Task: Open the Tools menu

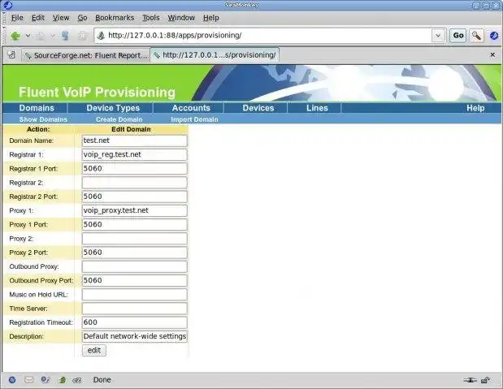Action: point(151,18)
